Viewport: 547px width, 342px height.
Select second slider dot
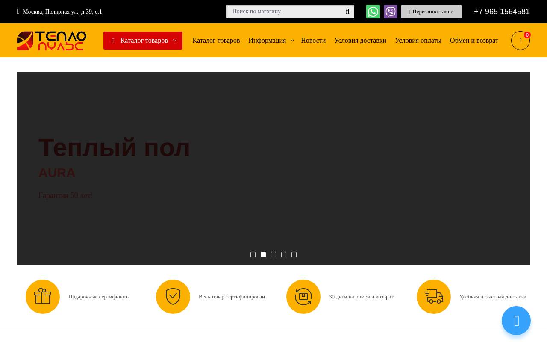click(263, 254)
